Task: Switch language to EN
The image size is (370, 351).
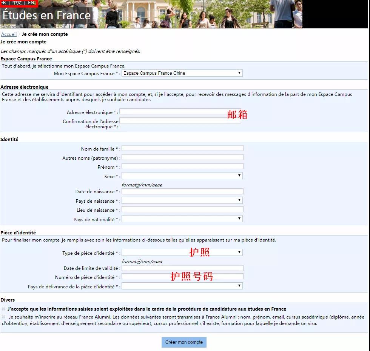Action: [x=31, y=3]
